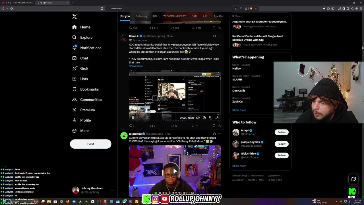The width and height of the screenshot is (364, 205).
Task: Share the flame post
Action: (x=219, y=126)
